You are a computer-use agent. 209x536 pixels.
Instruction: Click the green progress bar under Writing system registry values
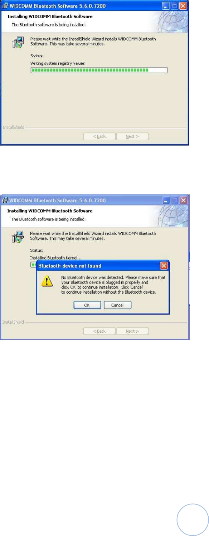pos(99,70)
